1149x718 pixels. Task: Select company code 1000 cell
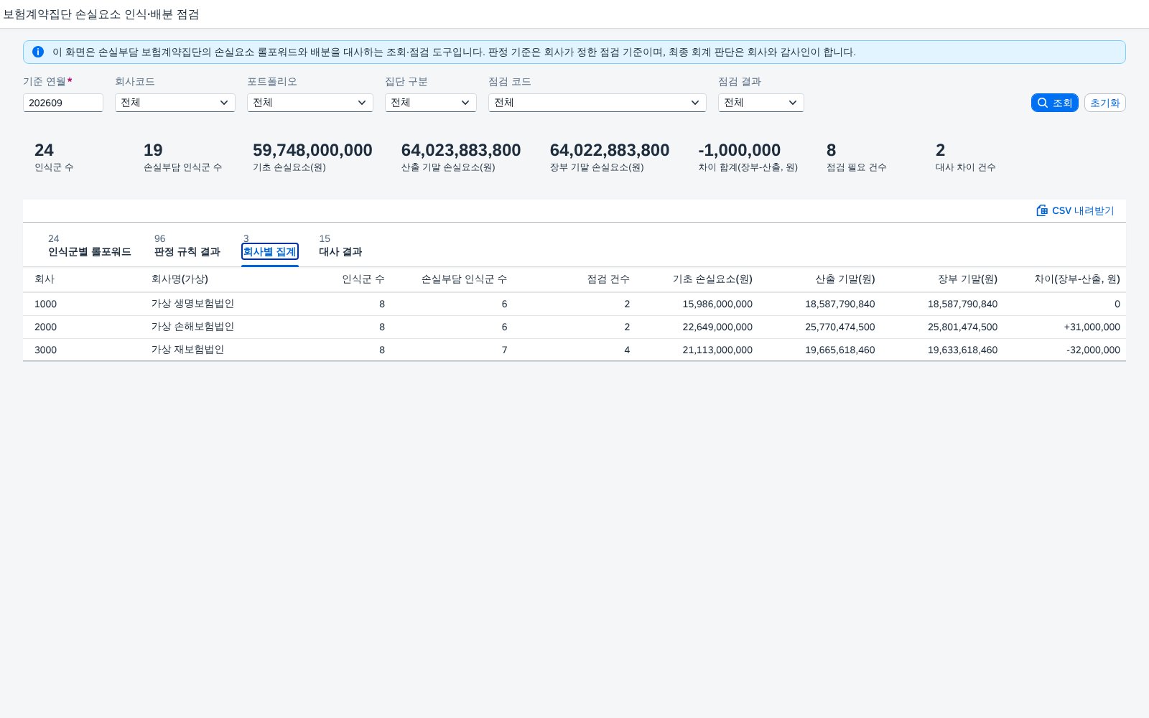point(45,304)
